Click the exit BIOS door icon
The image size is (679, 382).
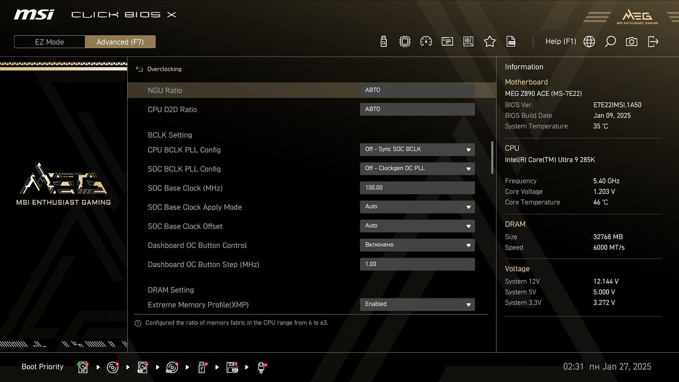(x=653, y=42)
